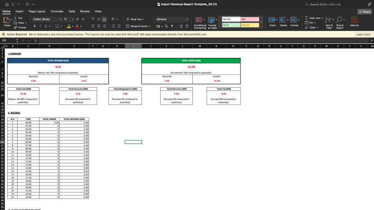Expand the formula bar chevron

click(371, 40)
